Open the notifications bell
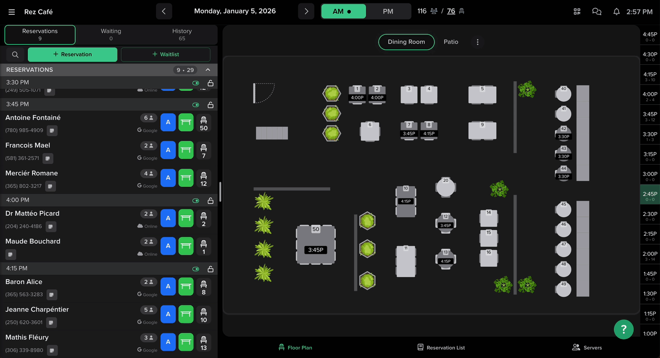Screen dimensions: 660x358 (616, 12)
